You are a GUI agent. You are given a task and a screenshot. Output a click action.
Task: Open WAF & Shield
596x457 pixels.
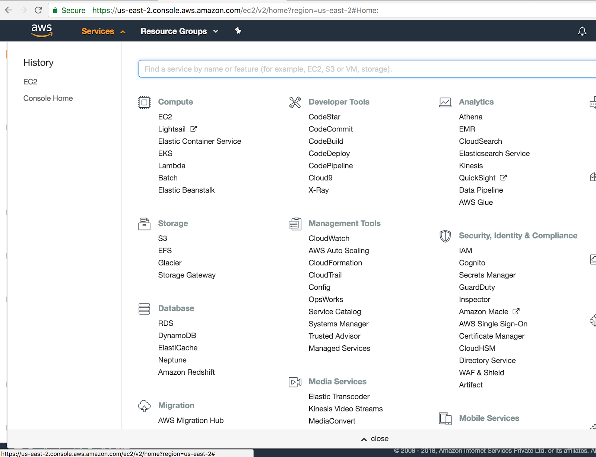(482, 373)
